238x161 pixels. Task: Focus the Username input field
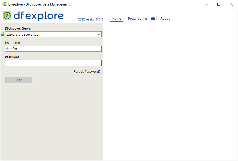(x=53, y=49)
